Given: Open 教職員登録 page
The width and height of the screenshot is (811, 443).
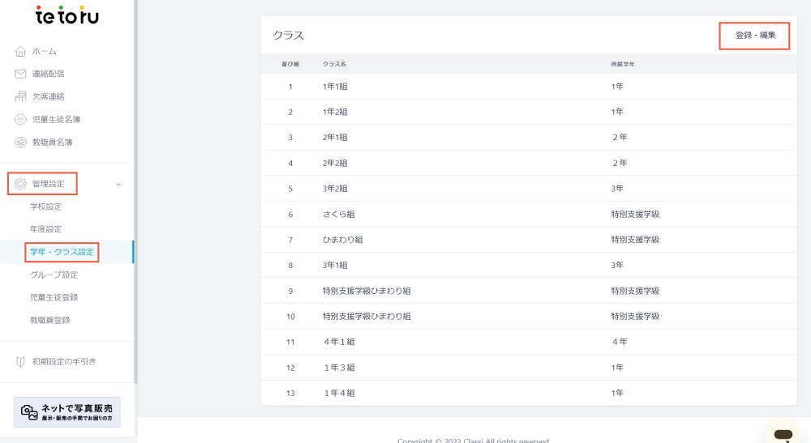Looking at the screenshot, I should click(x=50, y=320).
